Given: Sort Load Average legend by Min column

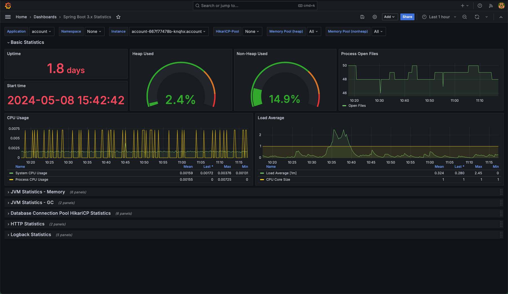Looking at the screenshot, I should pyautogui.click(x=496, y=167).
